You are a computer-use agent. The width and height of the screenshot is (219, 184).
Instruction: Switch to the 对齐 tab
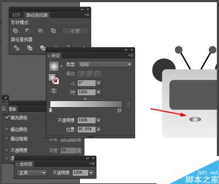(16, 15)
